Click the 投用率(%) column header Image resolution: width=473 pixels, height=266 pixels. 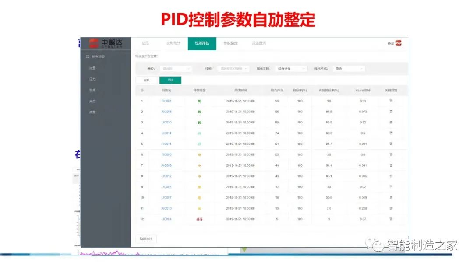coord(300,91)
